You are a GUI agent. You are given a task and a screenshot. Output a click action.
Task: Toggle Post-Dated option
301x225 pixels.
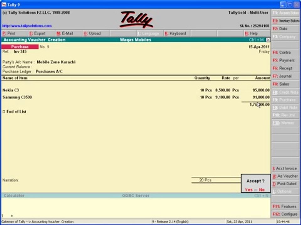[286, 184]
